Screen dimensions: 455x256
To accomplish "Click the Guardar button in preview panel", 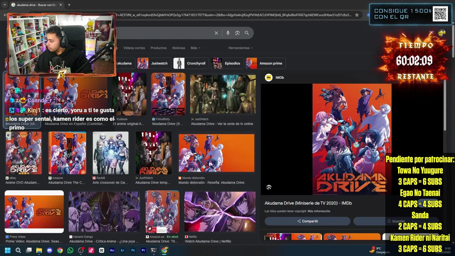I will coord(396,221).
